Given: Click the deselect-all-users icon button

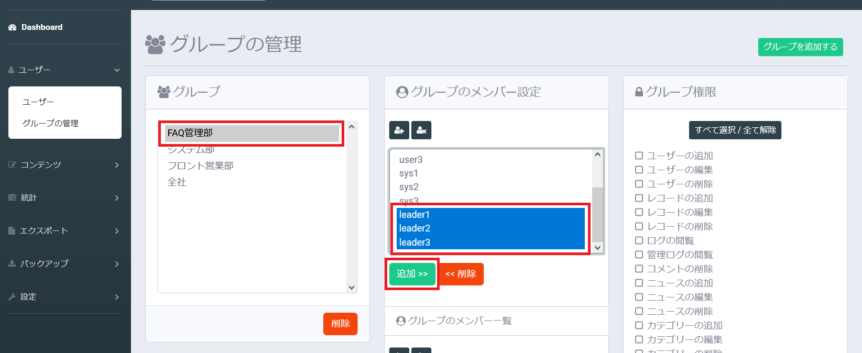Looking at the screenshot, I should pyautogui.click(x=421, y=130).
